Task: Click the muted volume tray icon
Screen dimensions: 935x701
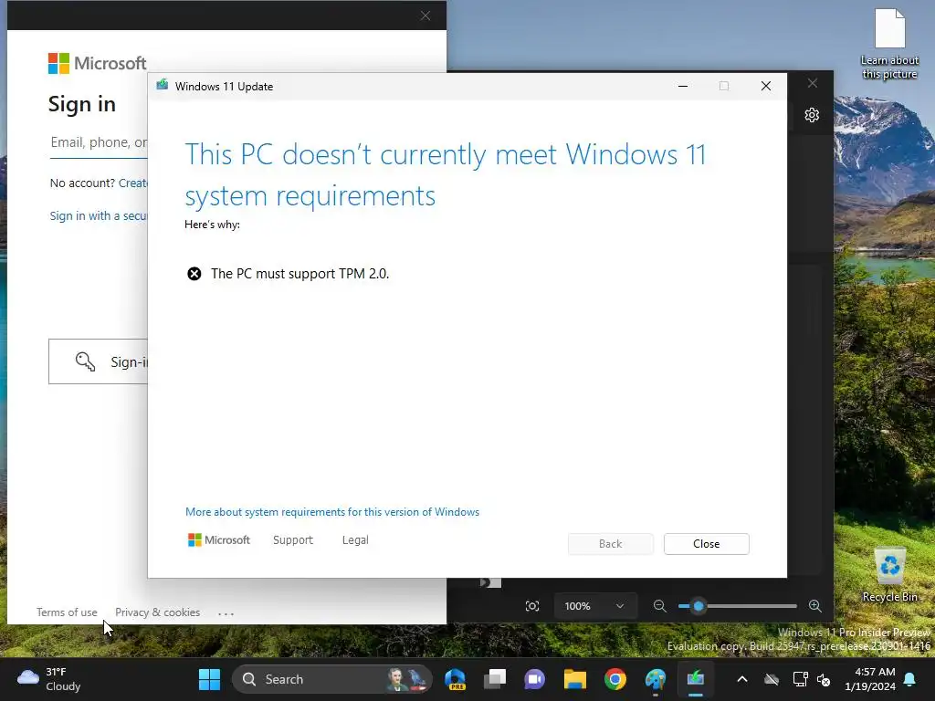Action: tap(825, 679)
